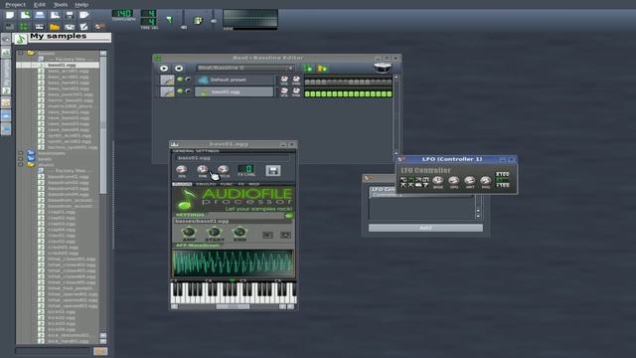Click the BASE knob in LFO Controller

point(437,181)
